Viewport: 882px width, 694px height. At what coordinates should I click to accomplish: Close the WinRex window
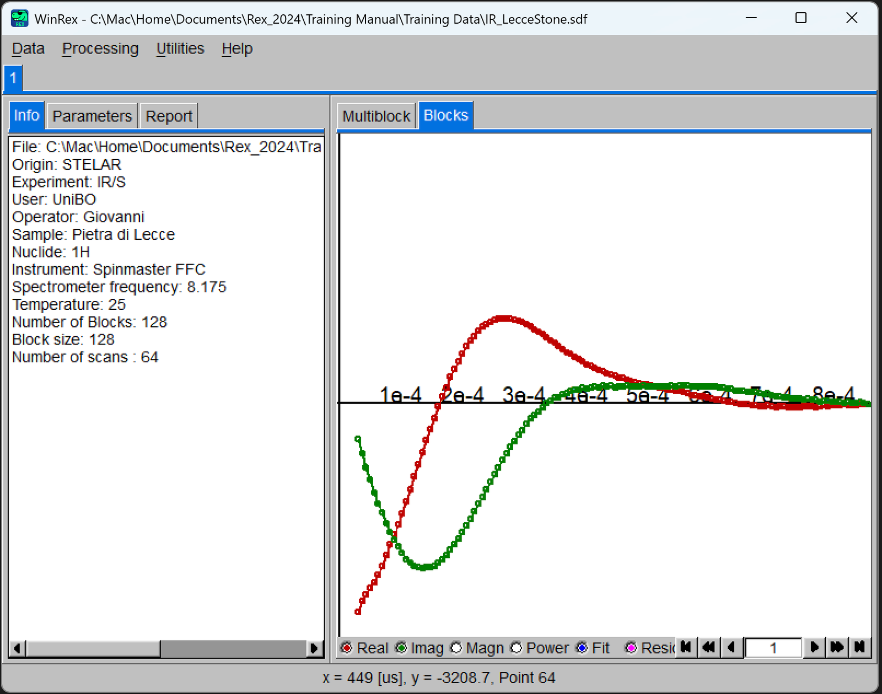[852, 18]
